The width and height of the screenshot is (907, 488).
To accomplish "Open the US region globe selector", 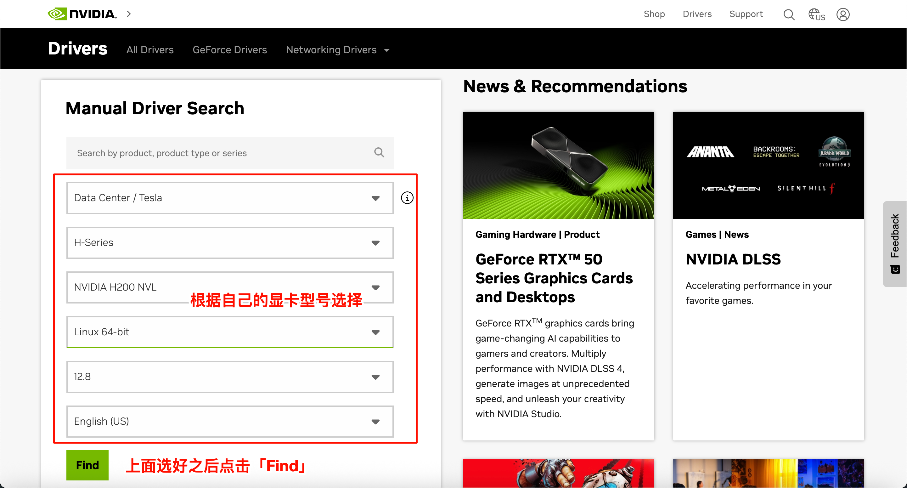I will click(x=816, y=14).
